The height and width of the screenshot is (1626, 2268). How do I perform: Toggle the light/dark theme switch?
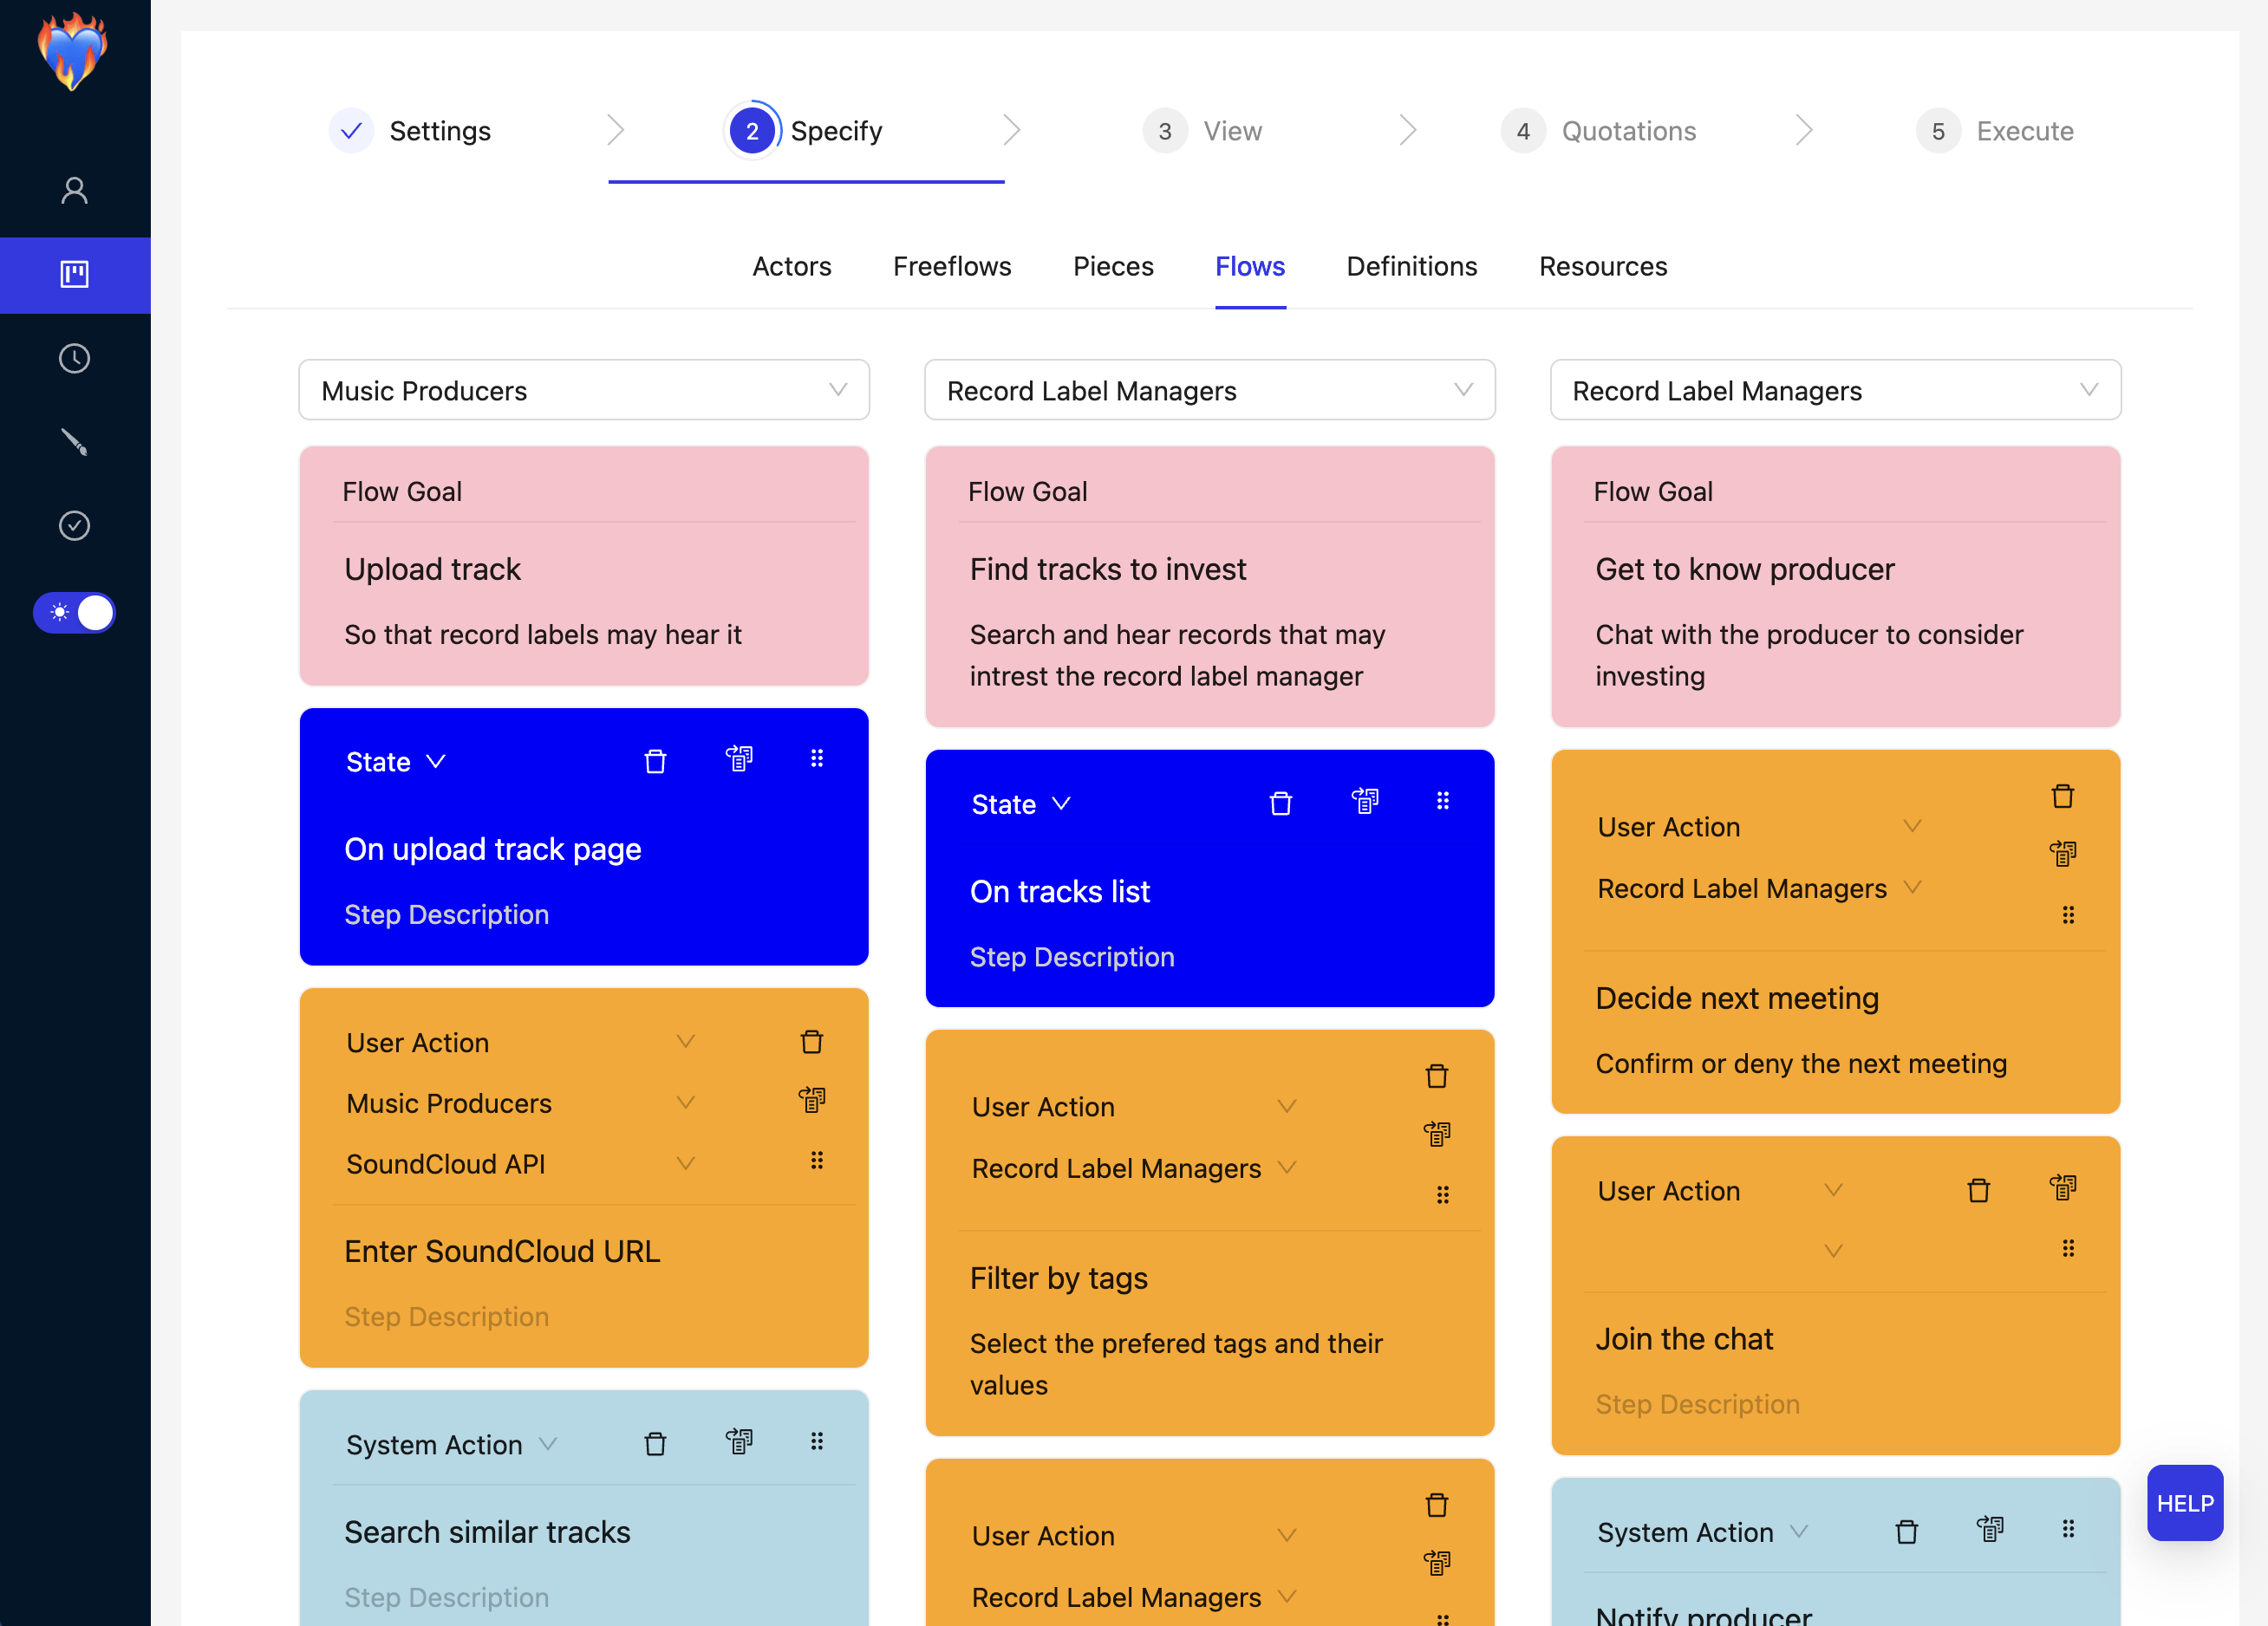coord(74,612)
